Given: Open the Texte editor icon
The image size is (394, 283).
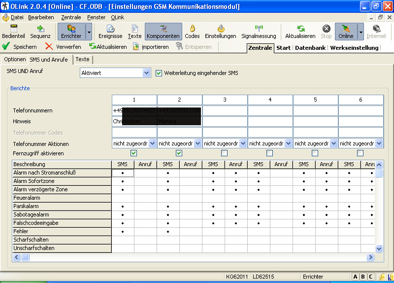Looking at the screenshot, I should [134, 32].
